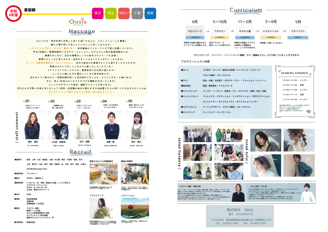
Task: Click the 5 MONTH yellow bar
Action: 220,37
